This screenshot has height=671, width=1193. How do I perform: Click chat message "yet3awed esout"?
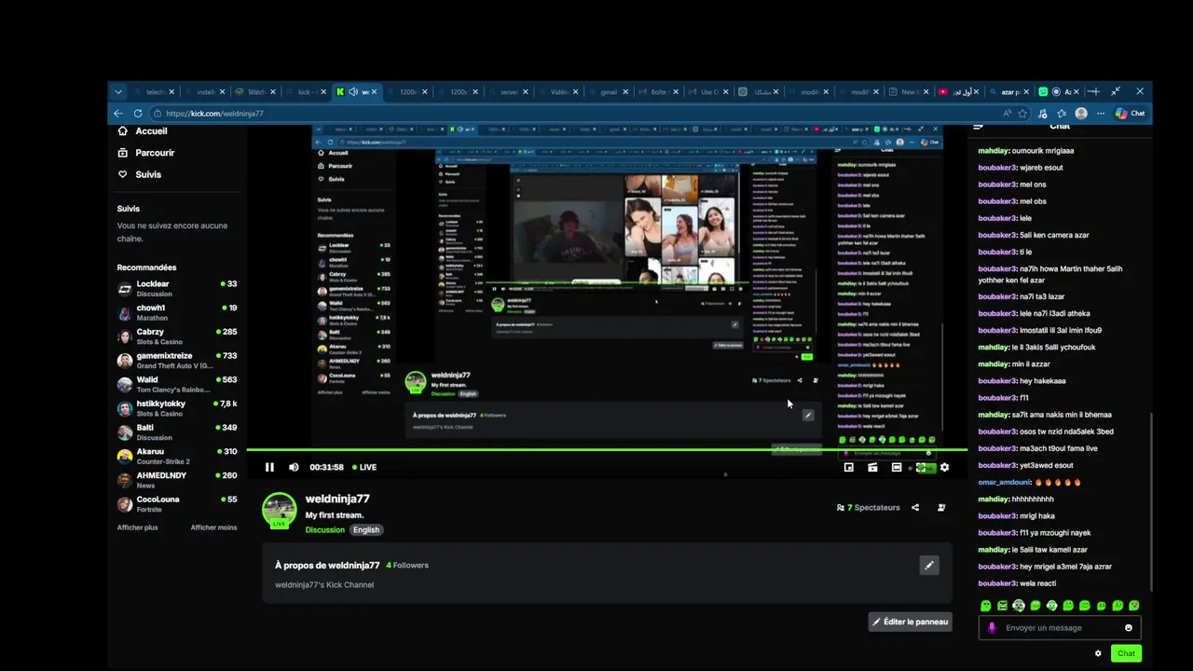pos(1046,465)
